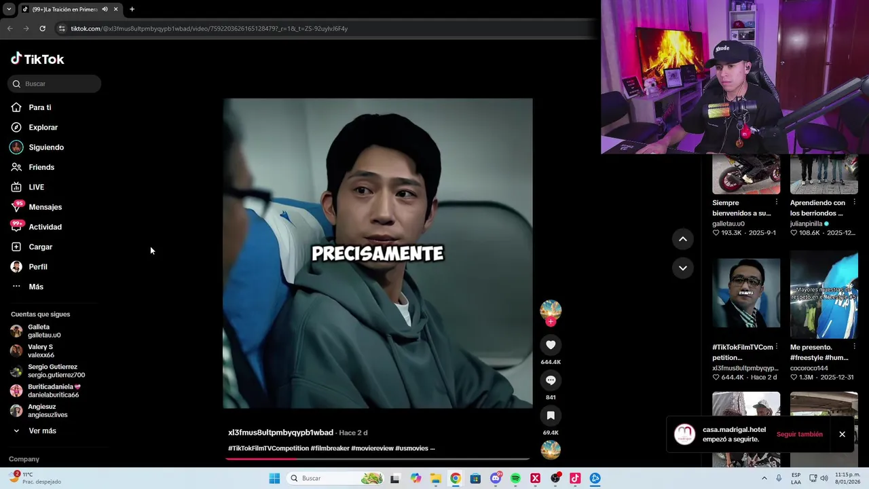Open Chrome from the taskbar
The height and width of the screenshot is (489, 869).
coord(456,478)
